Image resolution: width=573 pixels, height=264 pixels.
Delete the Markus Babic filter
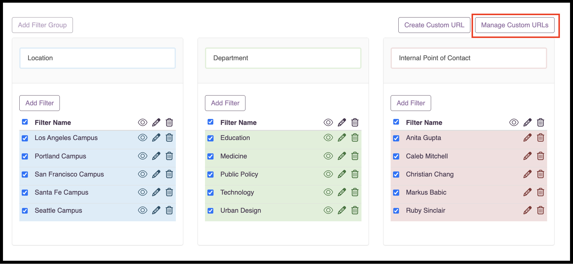point(541,192)
